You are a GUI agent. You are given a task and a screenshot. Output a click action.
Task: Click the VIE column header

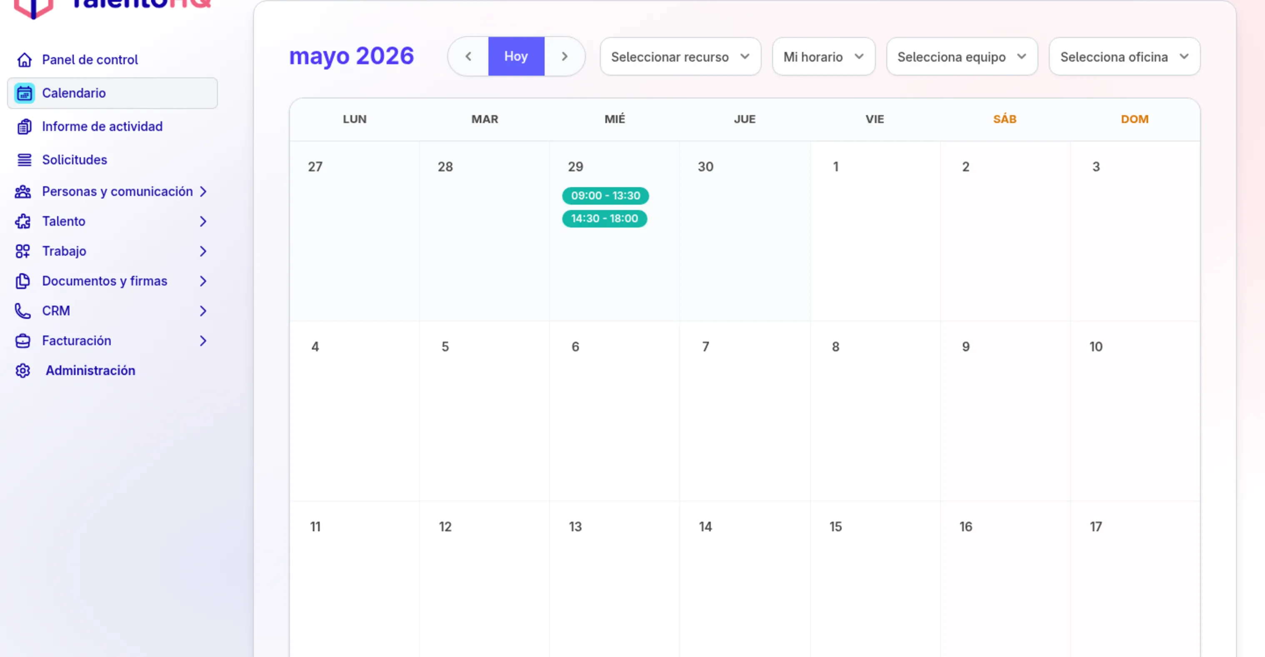875,119
